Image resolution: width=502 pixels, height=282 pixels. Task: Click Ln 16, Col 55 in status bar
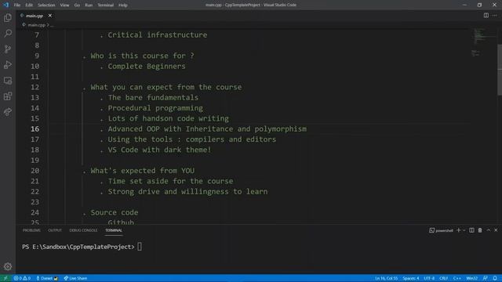(386, 278)
